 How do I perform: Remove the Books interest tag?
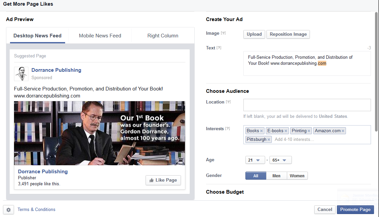261,131
